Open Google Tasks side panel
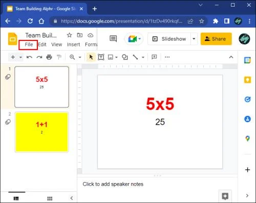 click(x=247, y=99)
